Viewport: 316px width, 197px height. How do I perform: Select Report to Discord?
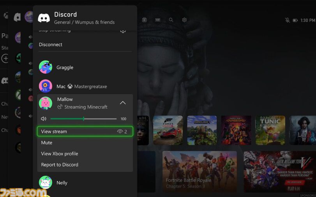pyautogui.click(x=85, y=165)
